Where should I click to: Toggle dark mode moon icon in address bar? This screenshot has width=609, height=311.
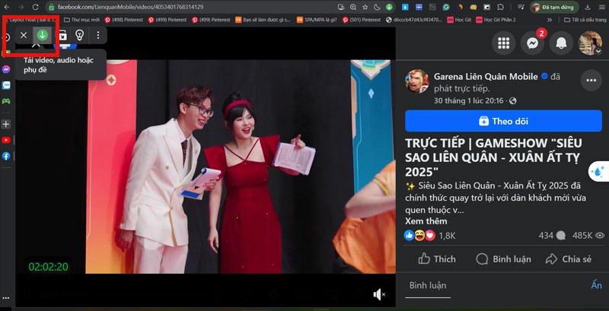[377, 7]
